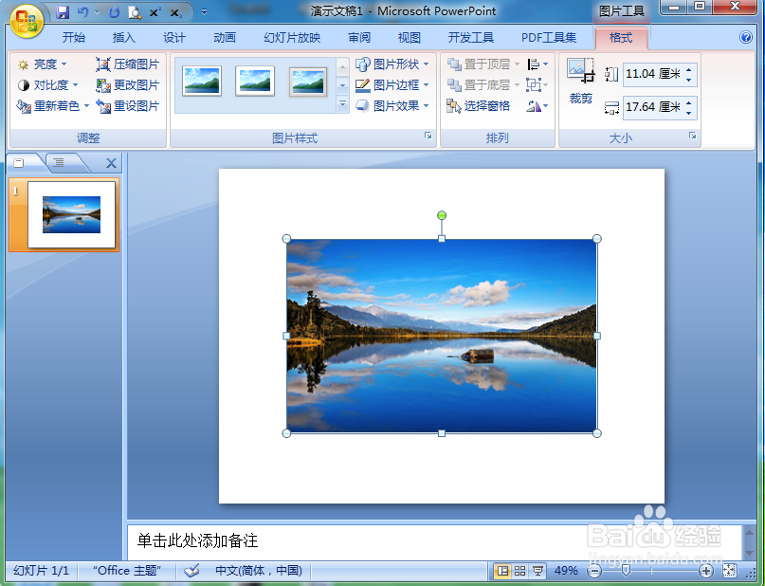Screen dimensions: 765x586
Task: Open the 图片形状 picture shape dropdown
Action: (x=392, y=64)
